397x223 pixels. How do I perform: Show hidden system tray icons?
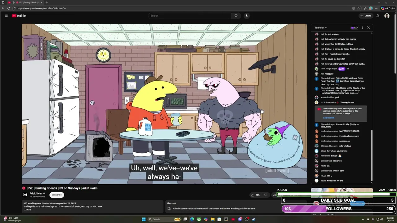click(x=363, y=219)
